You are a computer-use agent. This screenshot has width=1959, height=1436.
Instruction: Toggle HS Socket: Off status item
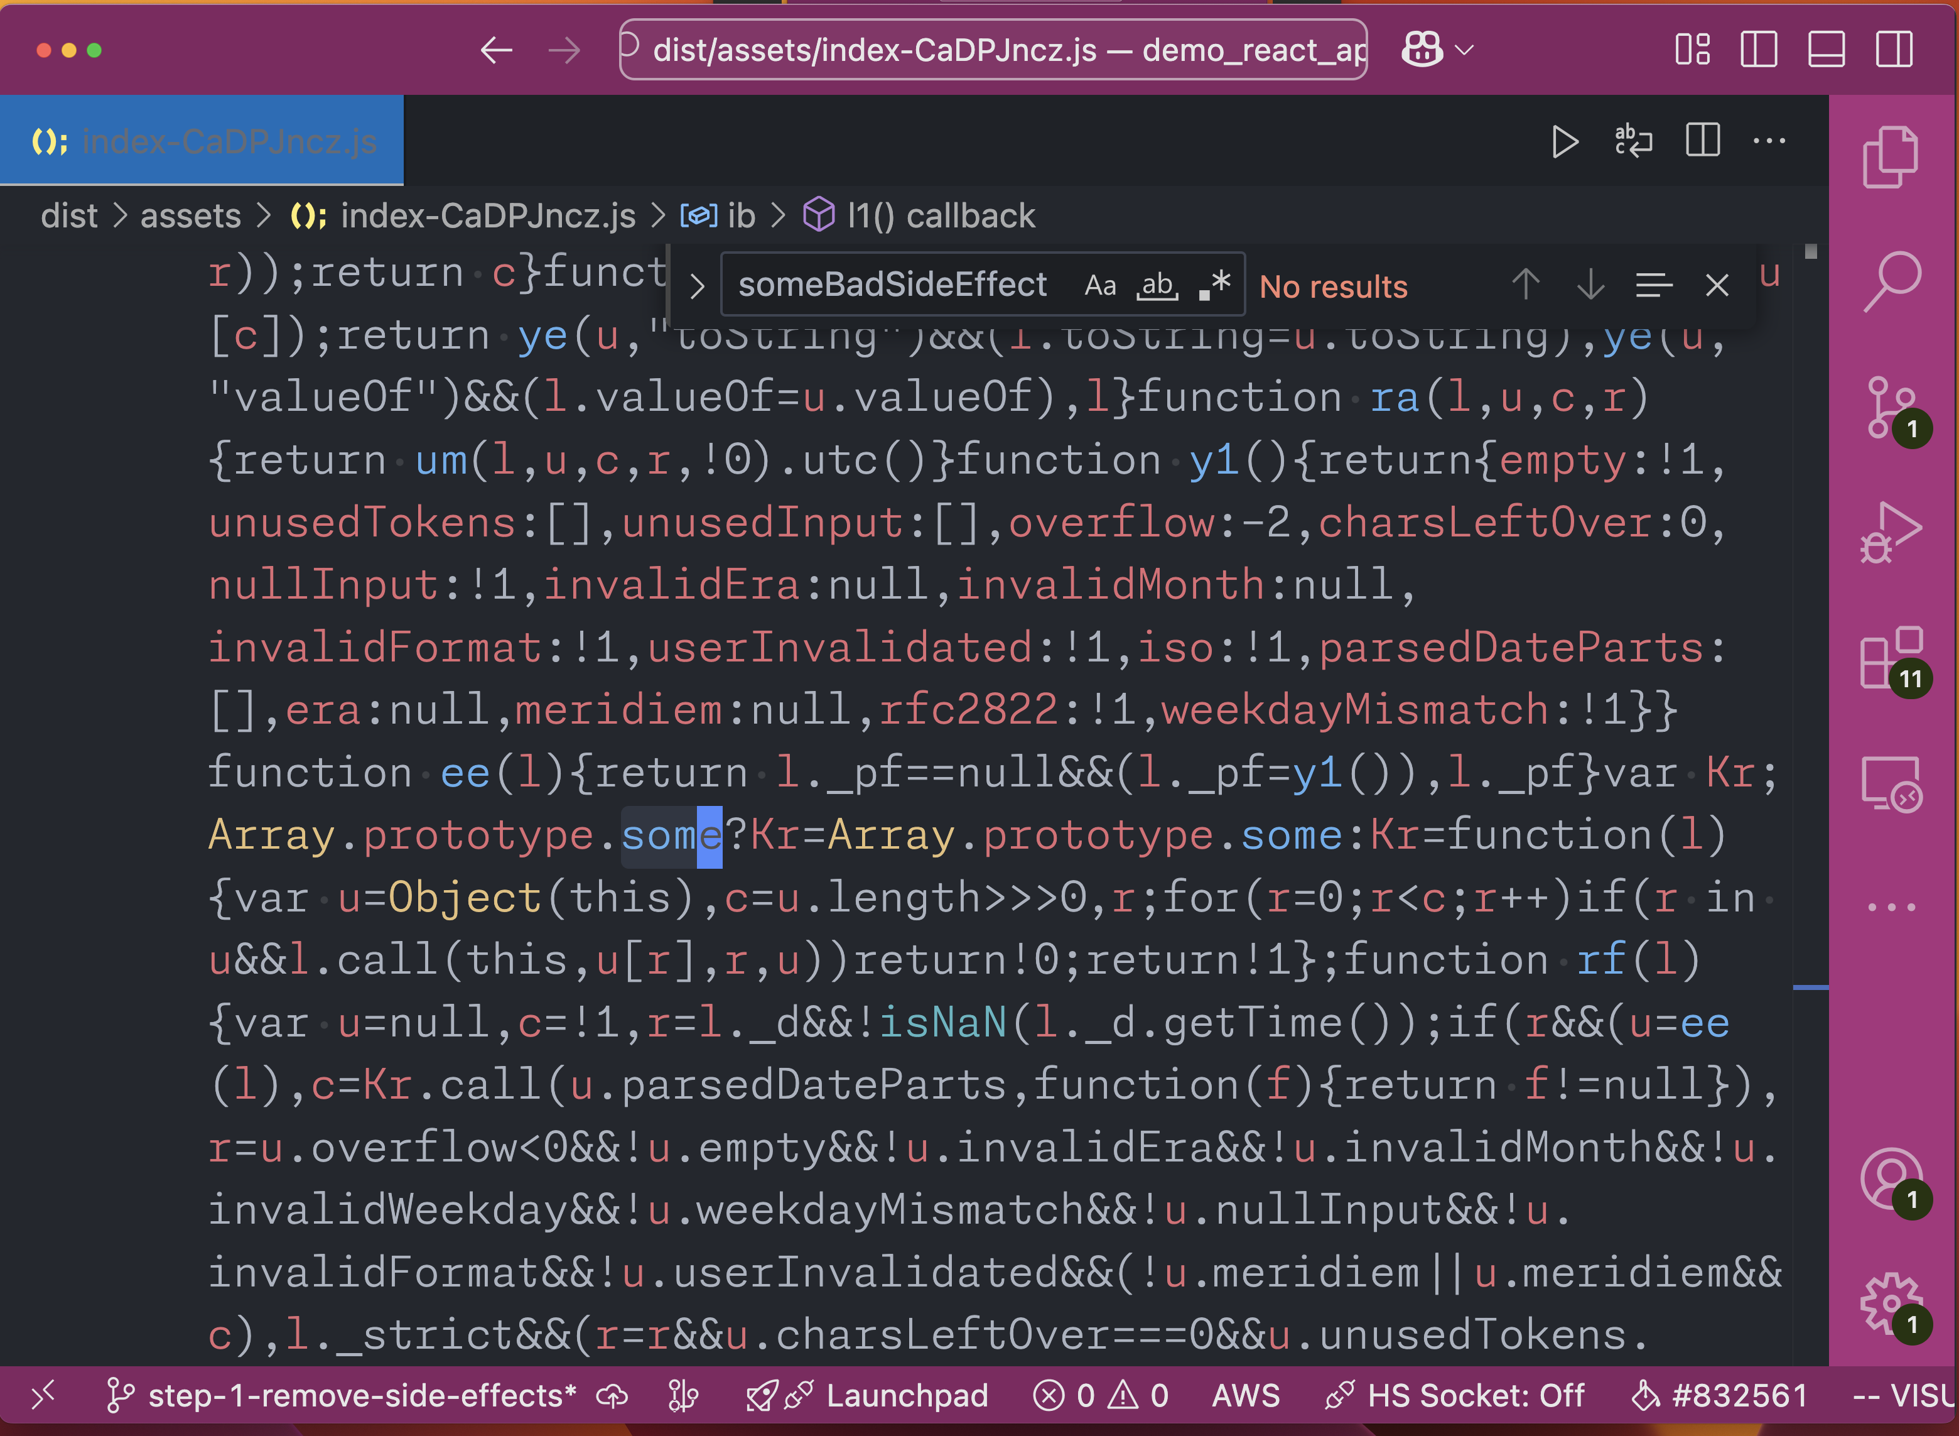coord(1454,1395)
